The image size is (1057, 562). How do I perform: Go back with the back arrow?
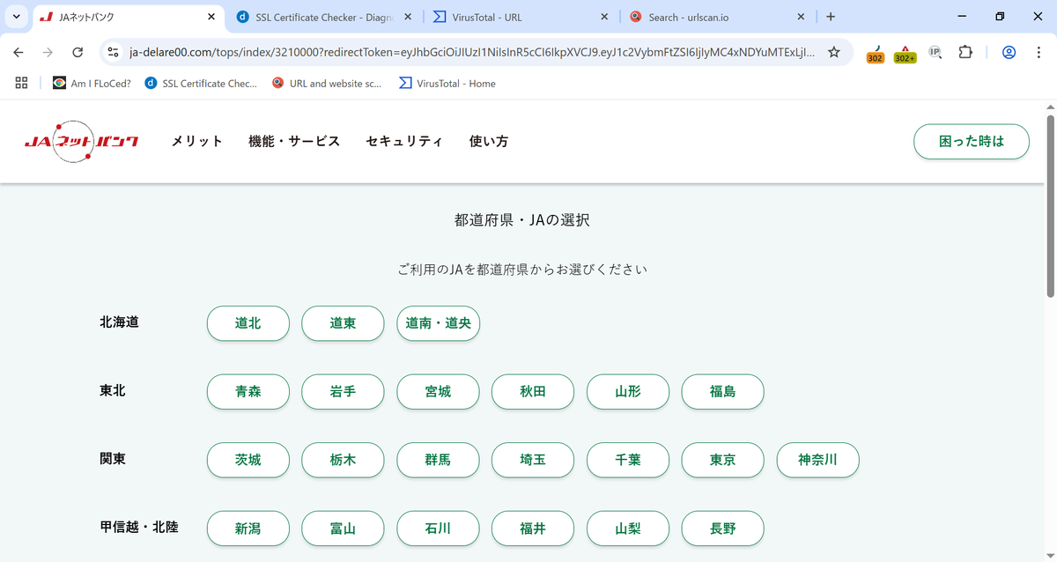click(x=18, y=52)
